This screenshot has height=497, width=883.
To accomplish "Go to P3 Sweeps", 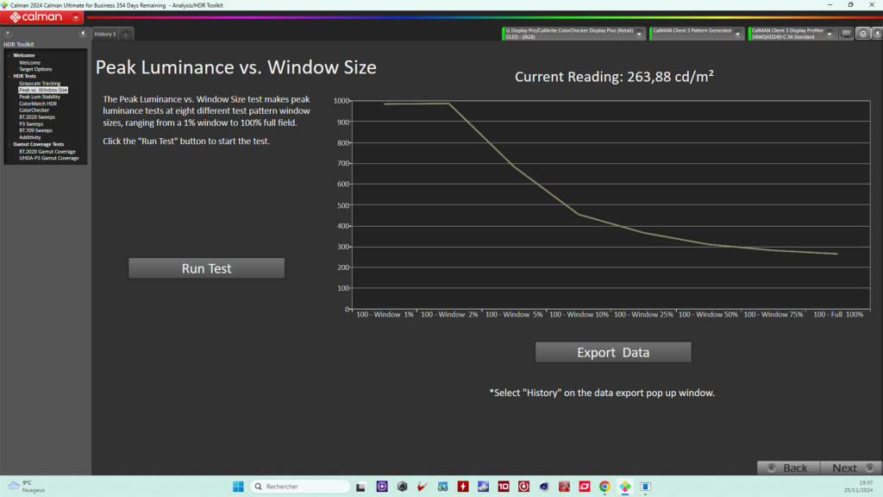I will (x=31, y=124).
